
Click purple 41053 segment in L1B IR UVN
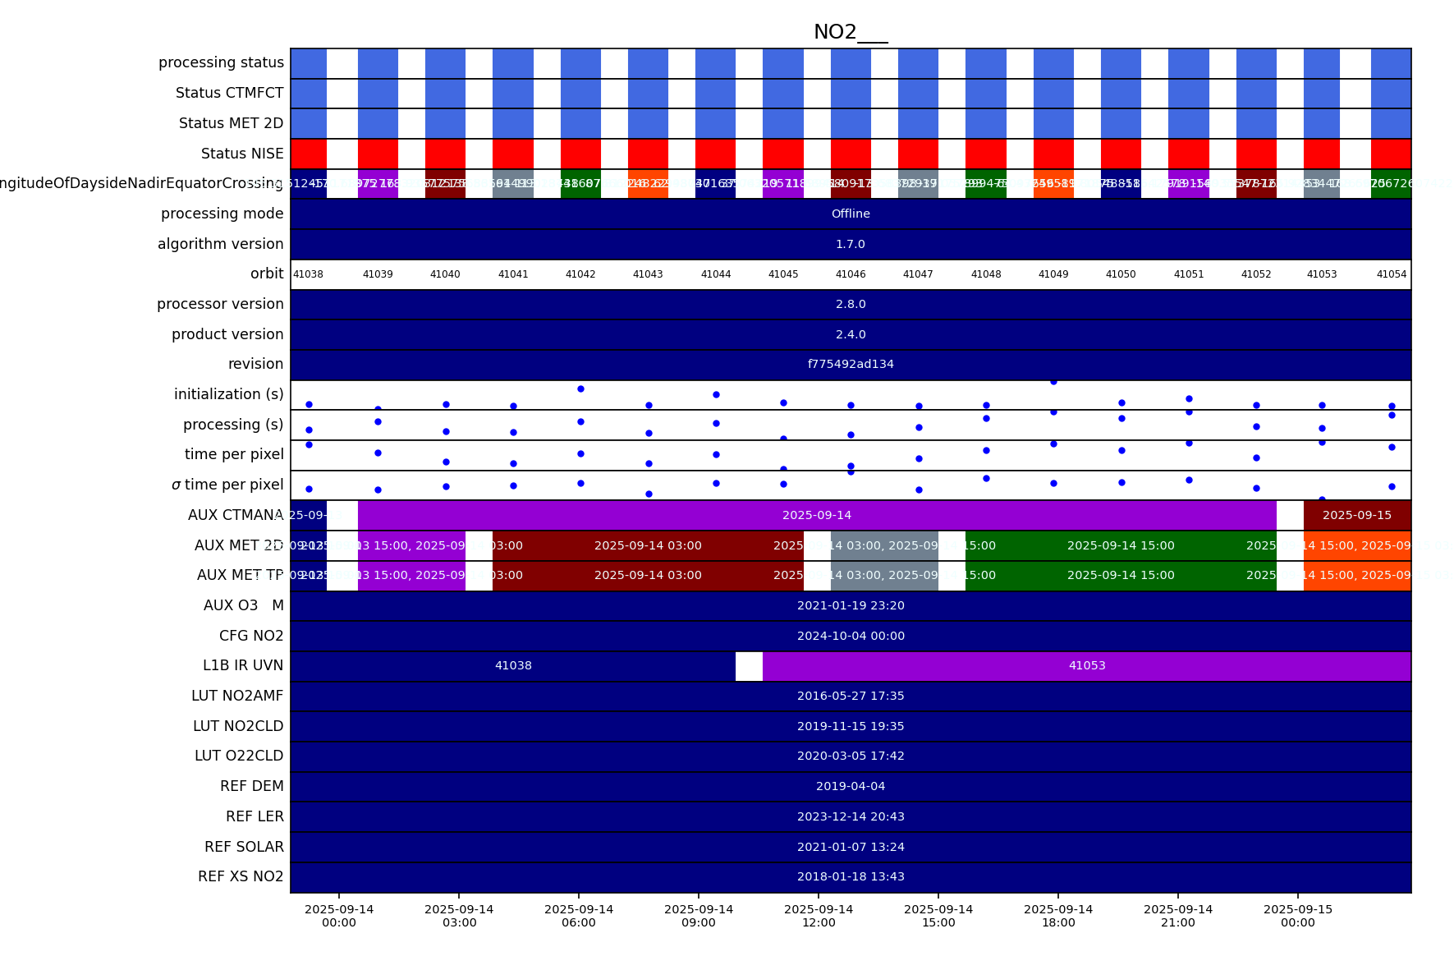pos(1086,665)
